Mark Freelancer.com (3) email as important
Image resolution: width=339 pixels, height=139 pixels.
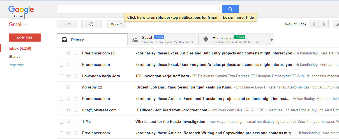(75, 53)
